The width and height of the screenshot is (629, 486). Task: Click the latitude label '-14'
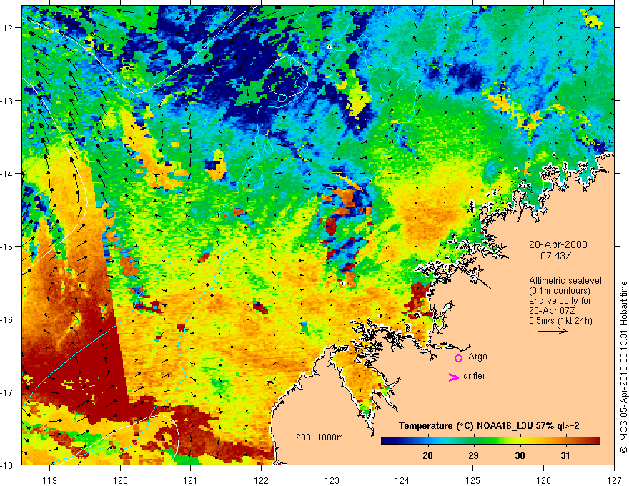click(x=8, y=174)
